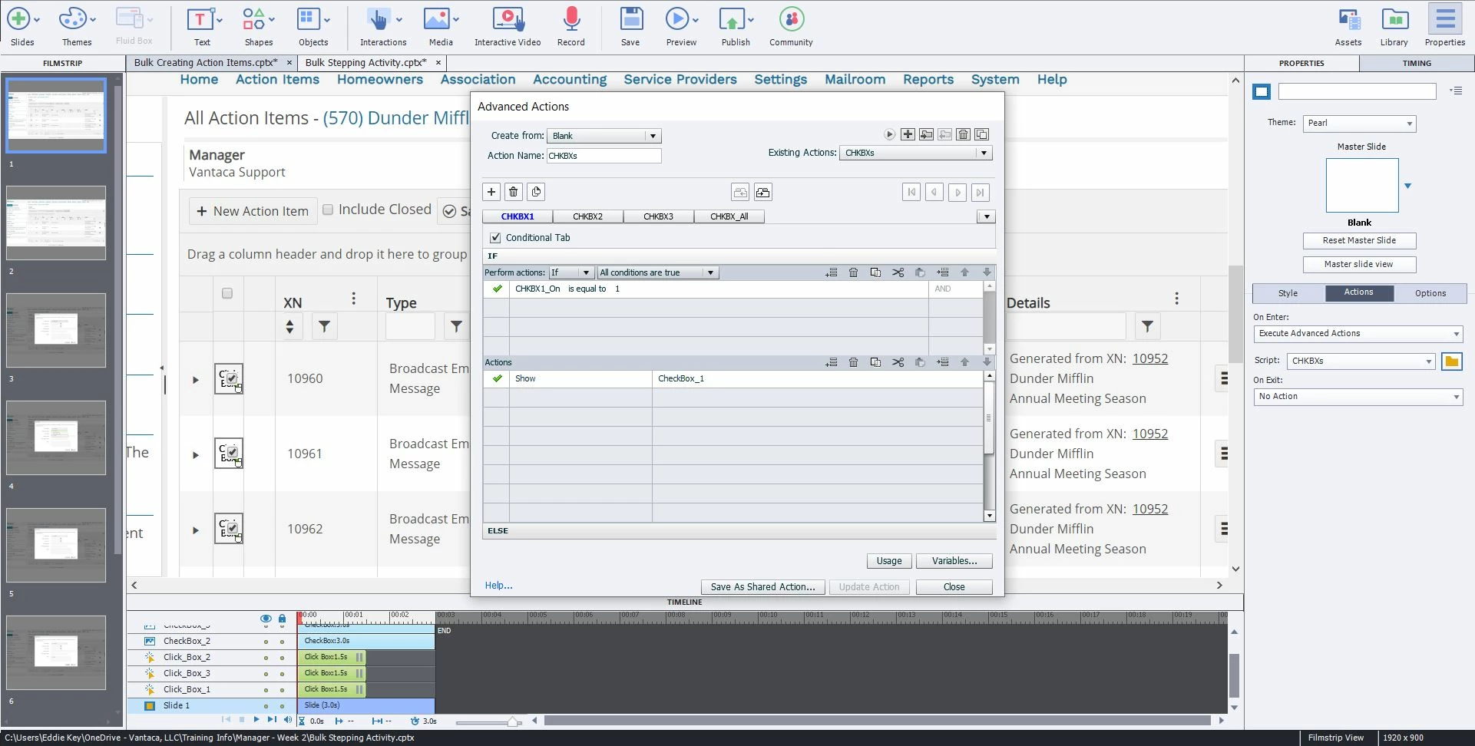This screenshot has width=1475, height=746.
Task: Open the Library panel
Action: tap(1394, 27)
